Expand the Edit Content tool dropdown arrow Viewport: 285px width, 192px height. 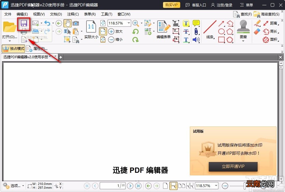pyautogui.click(x=154, y=23)
